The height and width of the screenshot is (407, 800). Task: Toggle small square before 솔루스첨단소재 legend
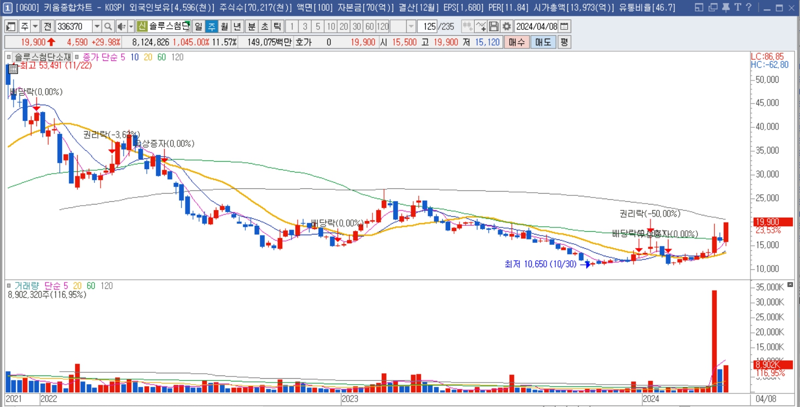coord(9,57)
